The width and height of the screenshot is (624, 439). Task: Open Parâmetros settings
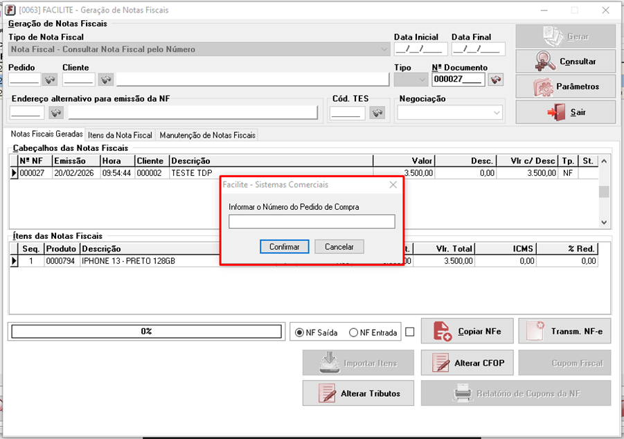[x=565, y=87]
